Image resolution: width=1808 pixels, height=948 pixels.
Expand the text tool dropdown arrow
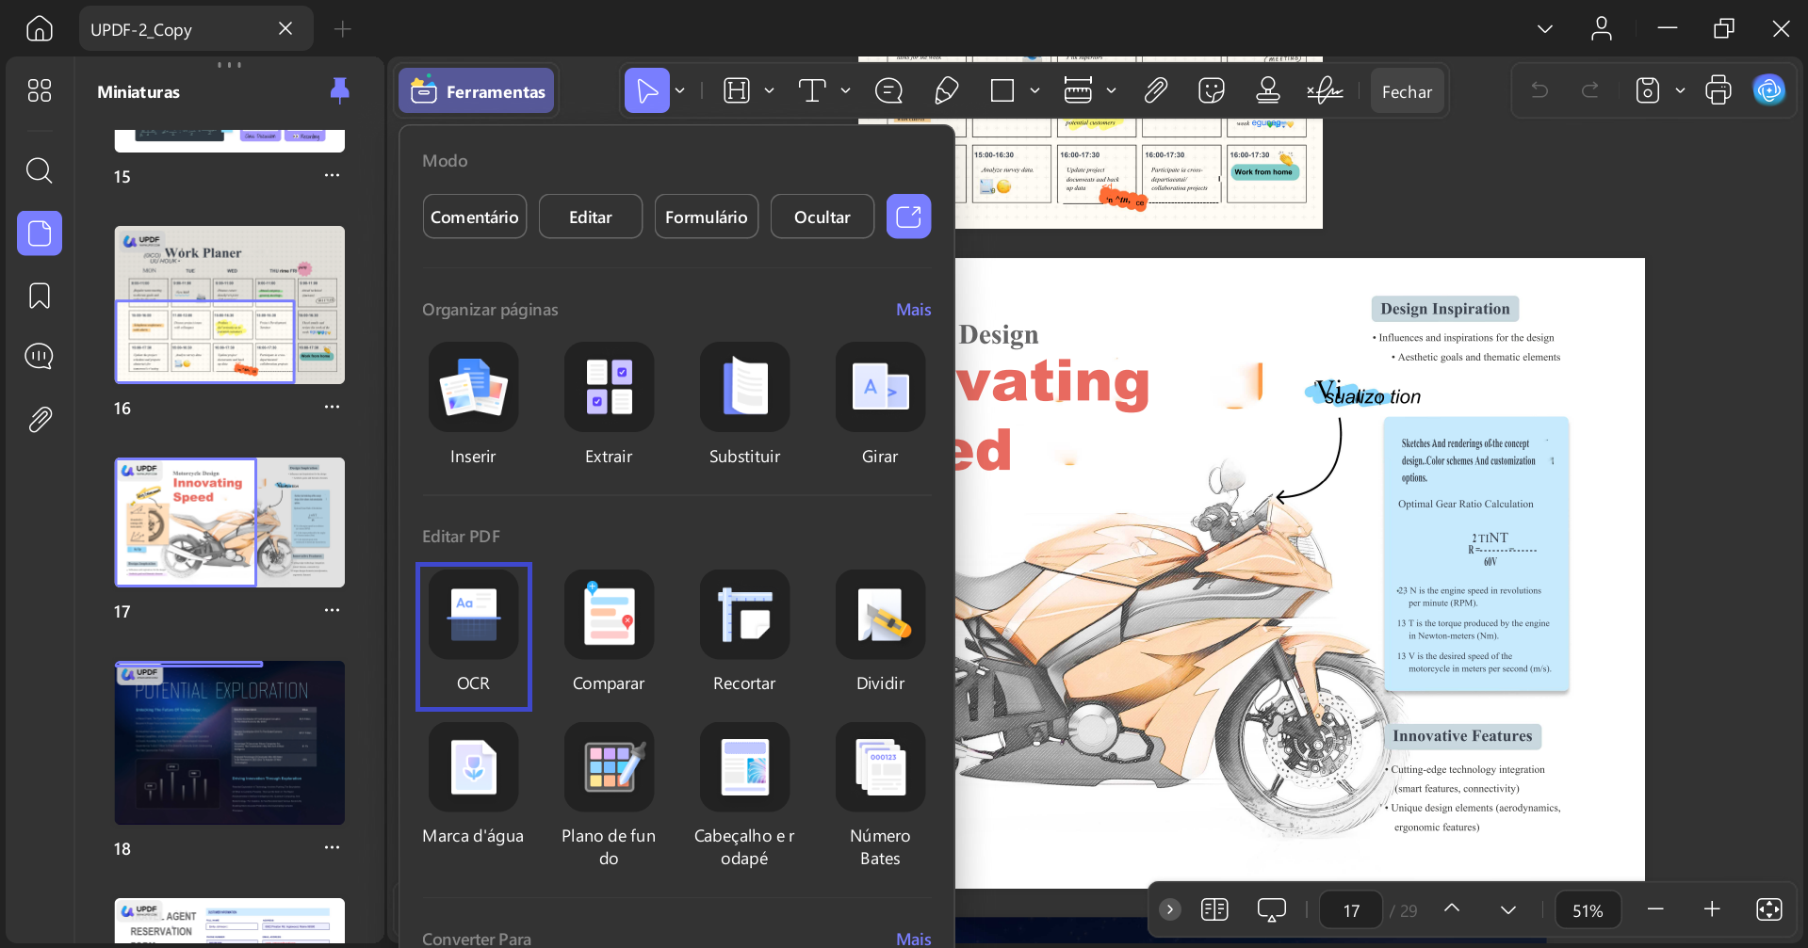[845, 91]
